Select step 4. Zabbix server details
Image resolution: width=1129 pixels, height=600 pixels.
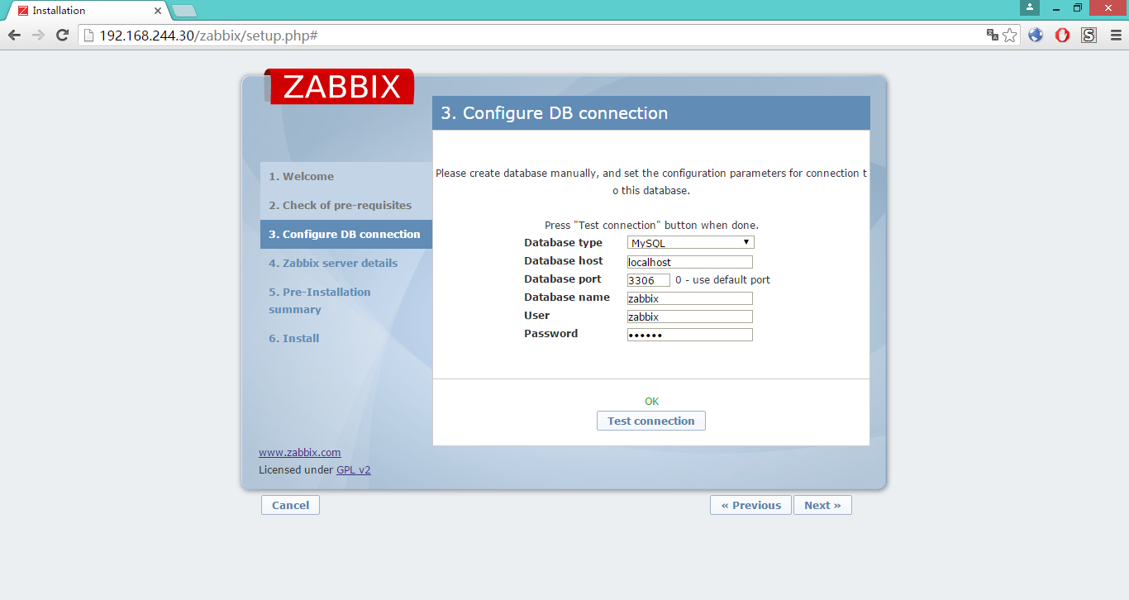coord(333,263)
